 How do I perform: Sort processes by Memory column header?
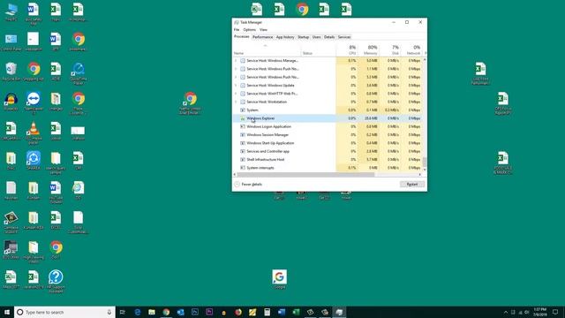[x=368, y=50]
